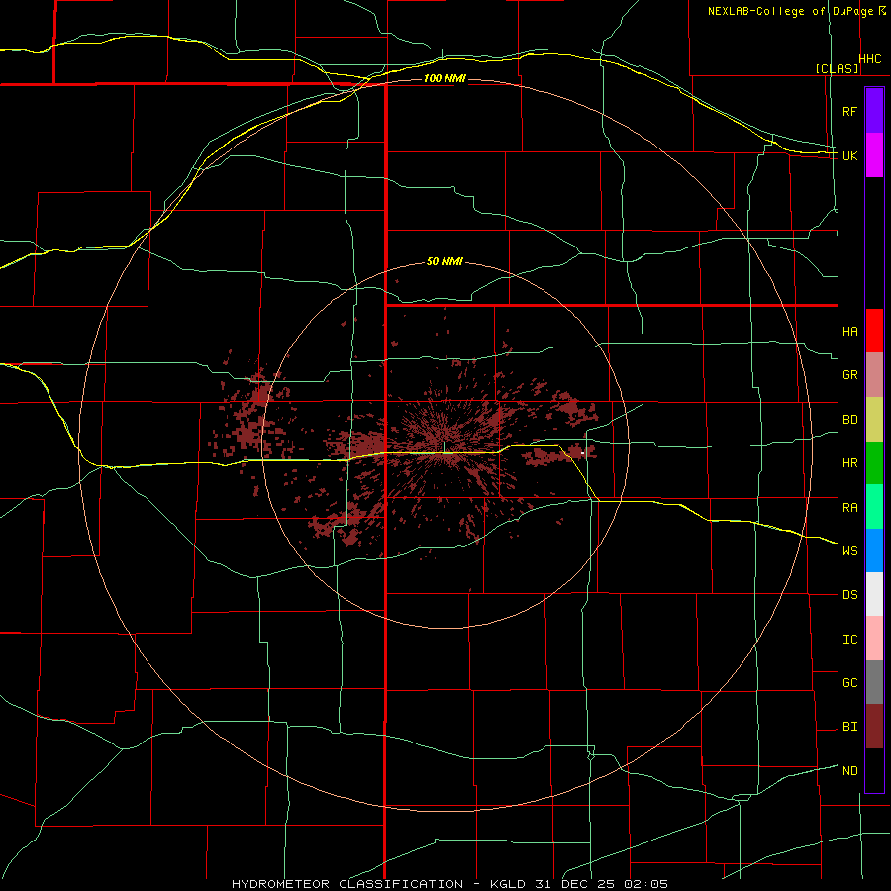Click the WS blue color swatch
This screenshot has height=891, width=891.
click(x=874, y=550)
